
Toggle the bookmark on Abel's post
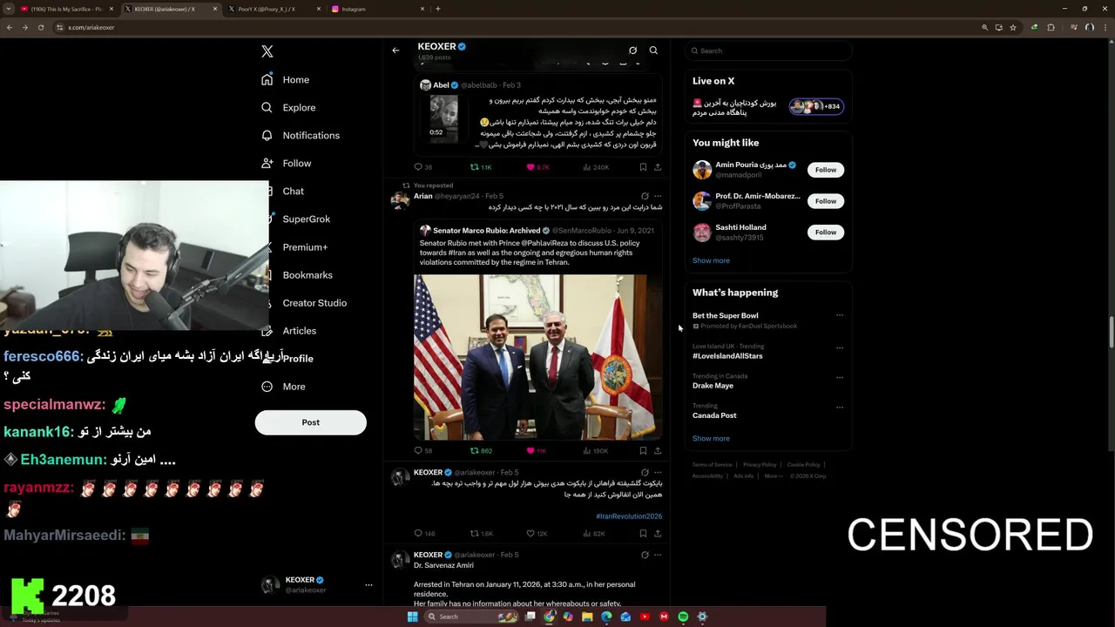[x=643, y=167]
